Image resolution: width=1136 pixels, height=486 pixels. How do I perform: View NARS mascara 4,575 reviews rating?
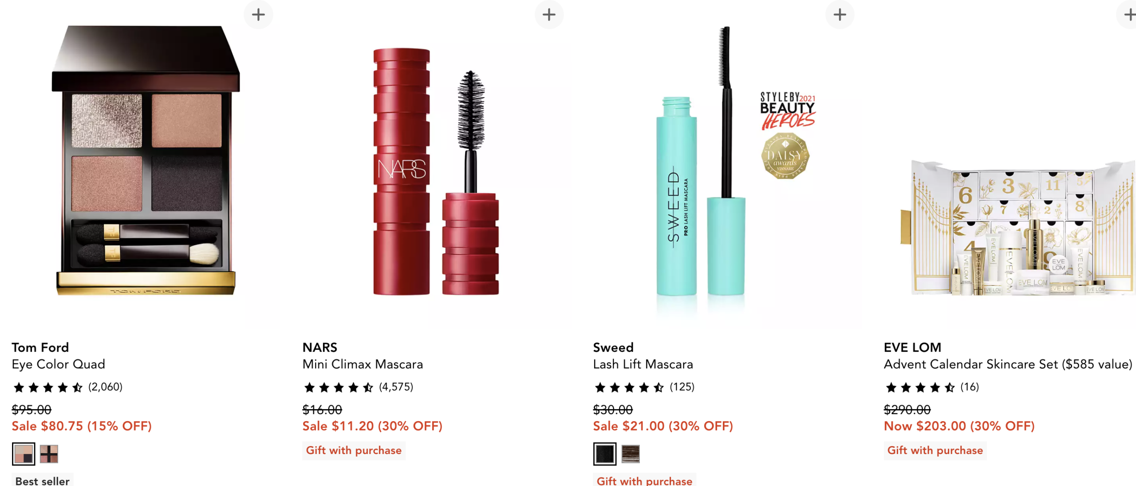(x=358, y=387)
